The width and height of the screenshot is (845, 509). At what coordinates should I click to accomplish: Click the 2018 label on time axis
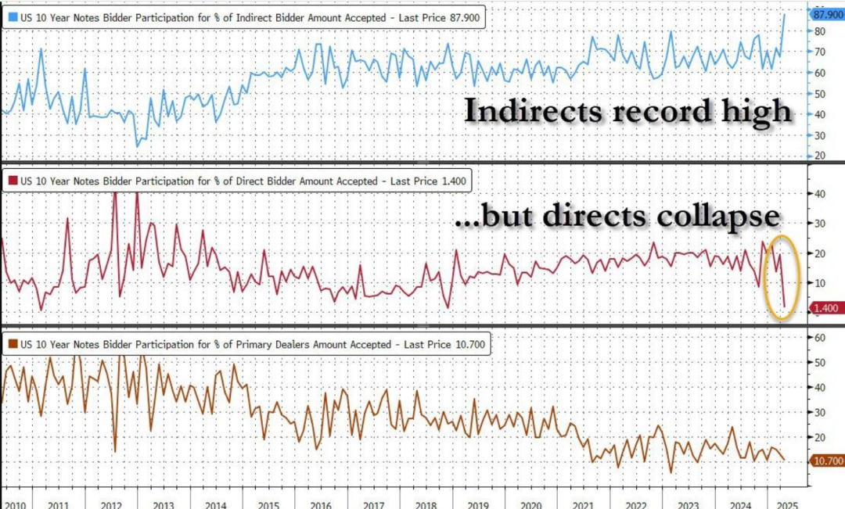click(x=426, y=505)
